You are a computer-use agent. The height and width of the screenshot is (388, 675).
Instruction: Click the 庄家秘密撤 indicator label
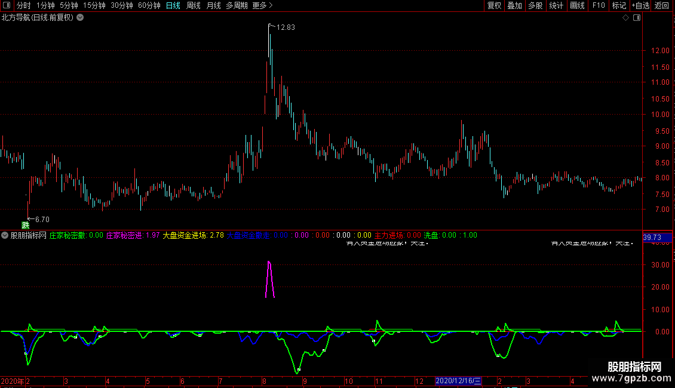67,235
